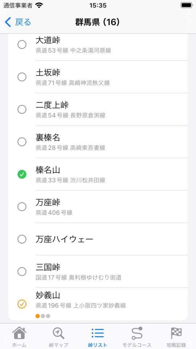Toggle the circle next to 万座ハイウェー

coord(22,239)
